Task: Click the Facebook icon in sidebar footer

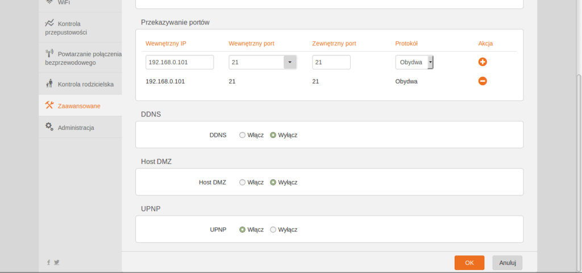Action: [49, 262]
